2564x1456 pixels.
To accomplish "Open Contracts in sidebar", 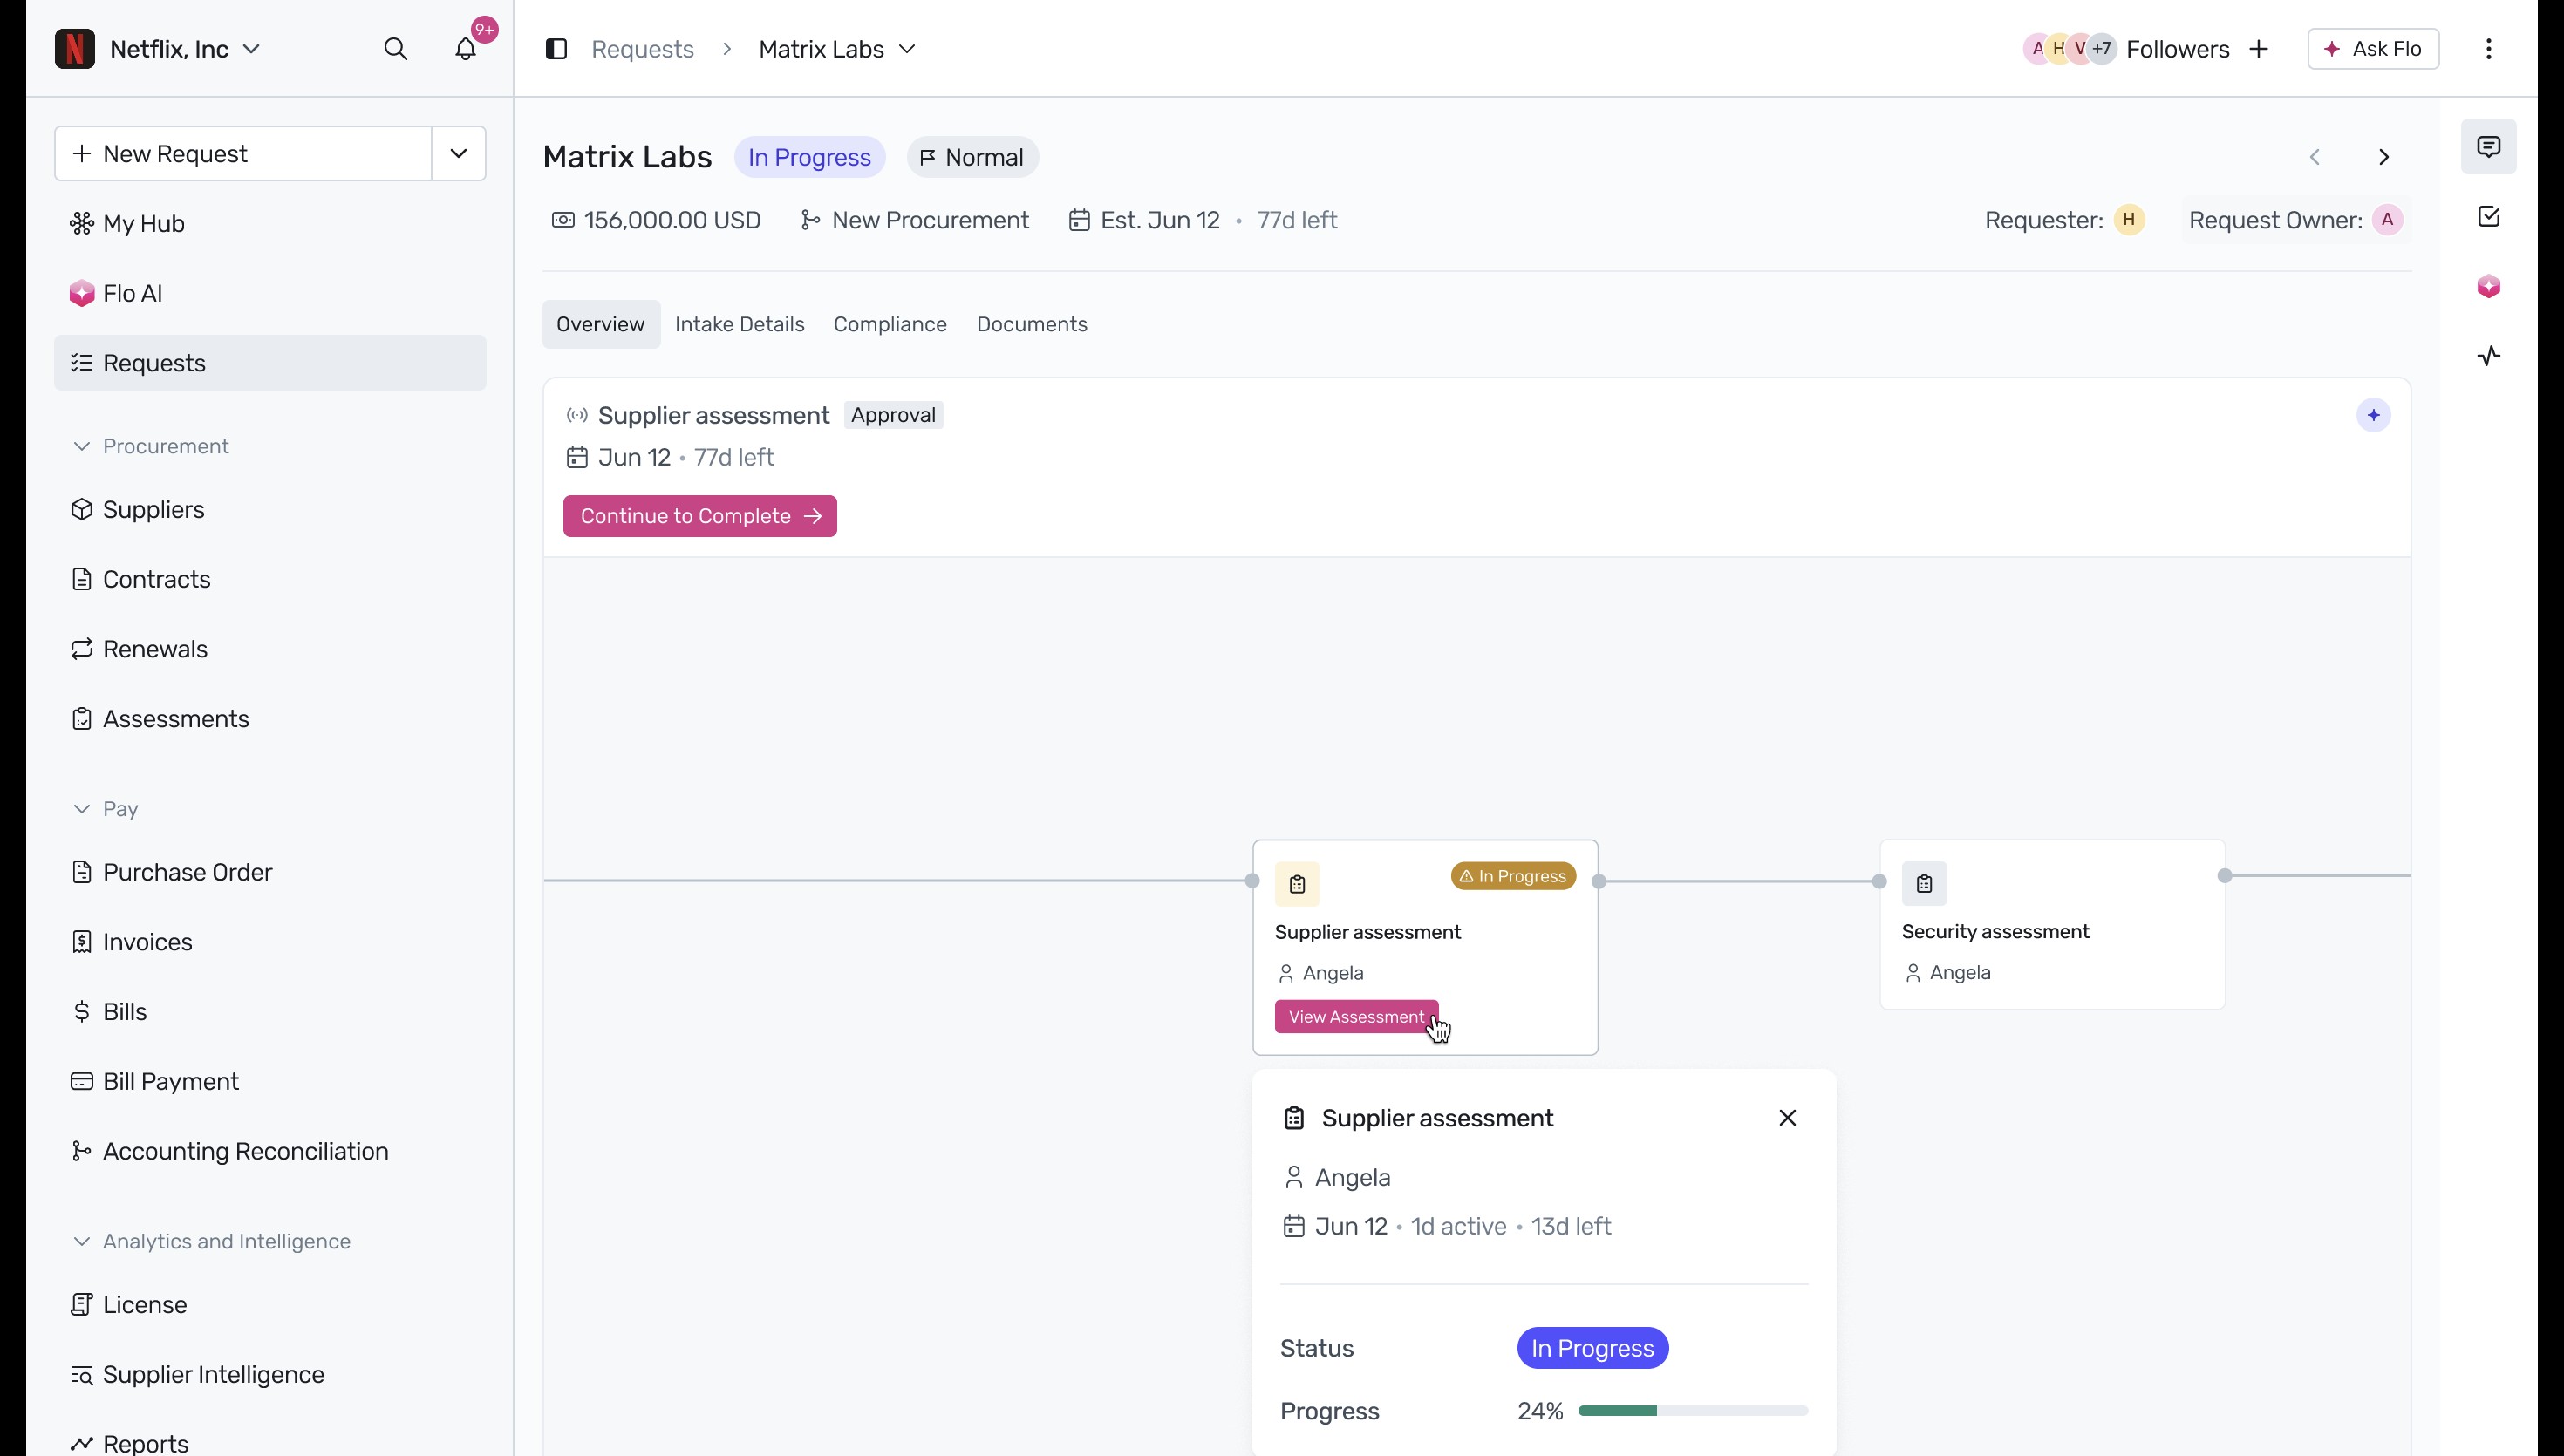I will pyautogui.click(x=270, y=579).
